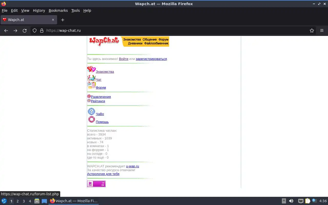Bookmark this page with the star icon
This screenshot has height=205, width=328.
click(312, 30)
